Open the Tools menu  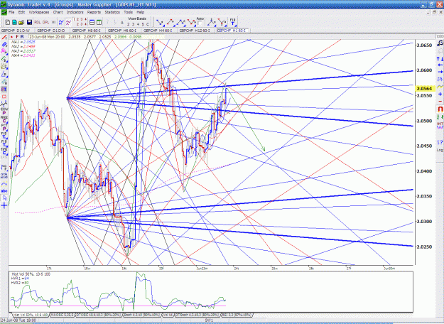[128, 12]
